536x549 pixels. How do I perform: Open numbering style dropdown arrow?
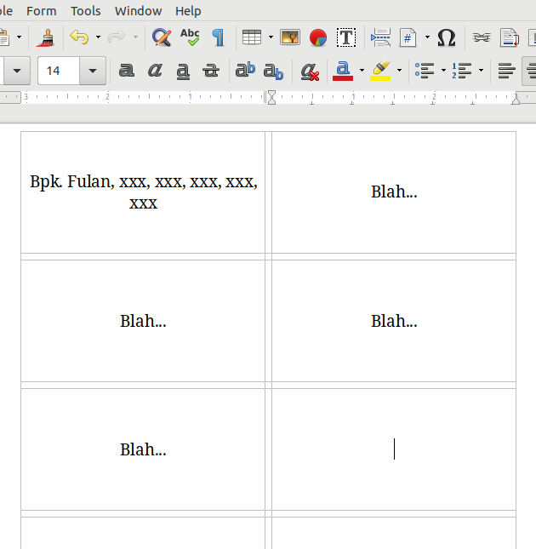click(481, 71)
